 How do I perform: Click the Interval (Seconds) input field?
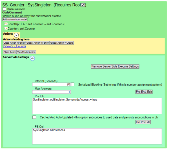(52, 84)
